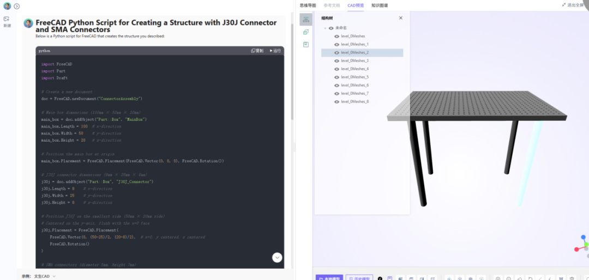
Task: Select level_0Meshes_3 tree row label
Action: coord(354,61)
